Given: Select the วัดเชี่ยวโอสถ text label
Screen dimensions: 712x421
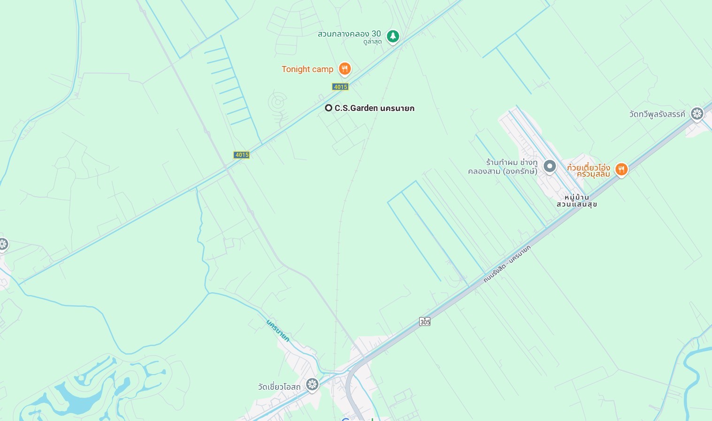Looking at the screenshot, I should pos(279,387).
